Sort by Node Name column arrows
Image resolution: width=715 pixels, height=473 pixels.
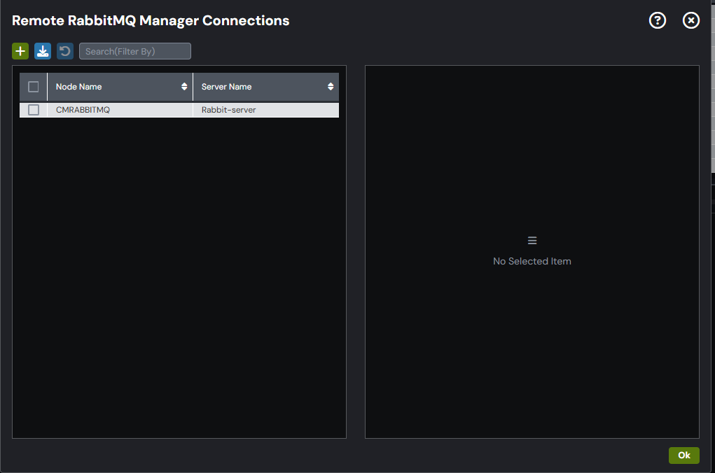click(184, 87)
